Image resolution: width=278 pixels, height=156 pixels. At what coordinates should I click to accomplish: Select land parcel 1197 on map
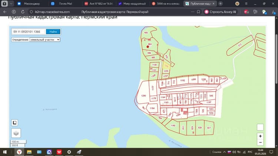click(x=209, y=102)
